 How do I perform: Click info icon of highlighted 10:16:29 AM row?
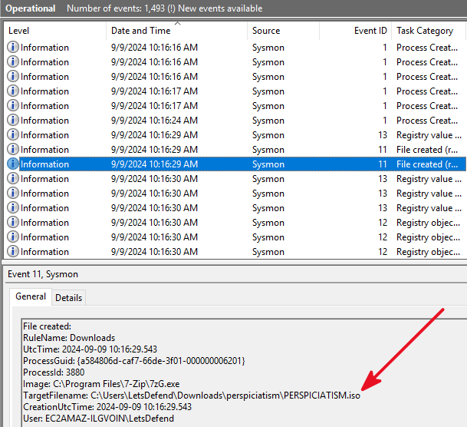13,164
